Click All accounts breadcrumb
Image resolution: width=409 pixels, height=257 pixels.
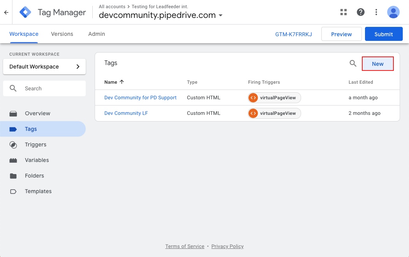tap(112, 7)
